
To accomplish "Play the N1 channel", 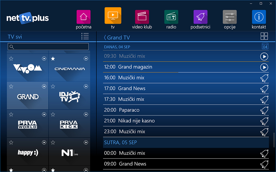I will (86, 142).
